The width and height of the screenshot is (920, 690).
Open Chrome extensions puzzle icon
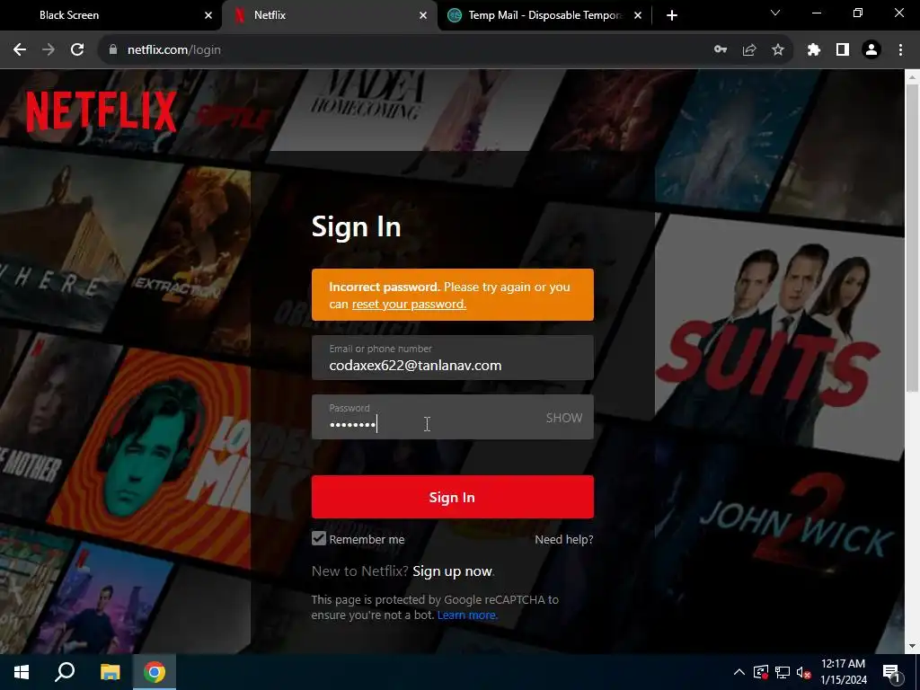pyautogui.click(x=814, y=50)
